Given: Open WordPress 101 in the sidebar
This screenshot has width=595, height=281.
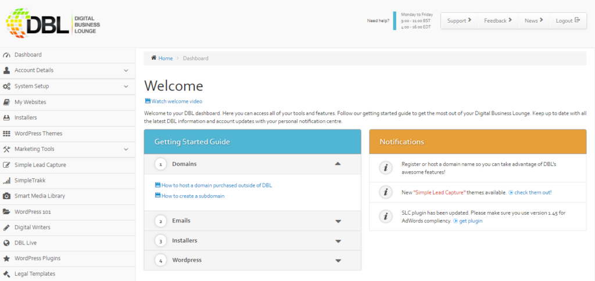Looking at the screenshot, I should (x=67, y=212).
